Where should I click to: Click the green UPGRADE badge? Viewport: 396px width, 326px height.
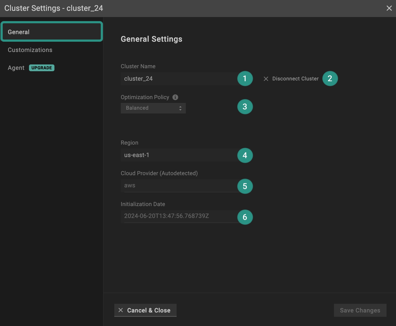pyautogui.click(x=42, y=68)
